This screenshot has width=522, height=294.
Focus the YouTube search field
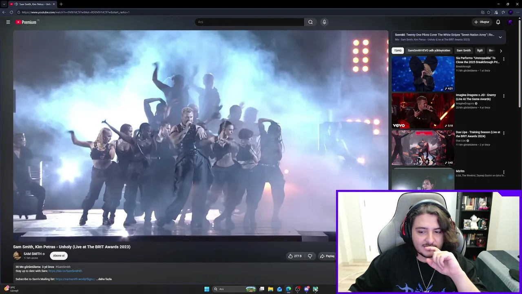pyautogui.click(x=250, y=22)
